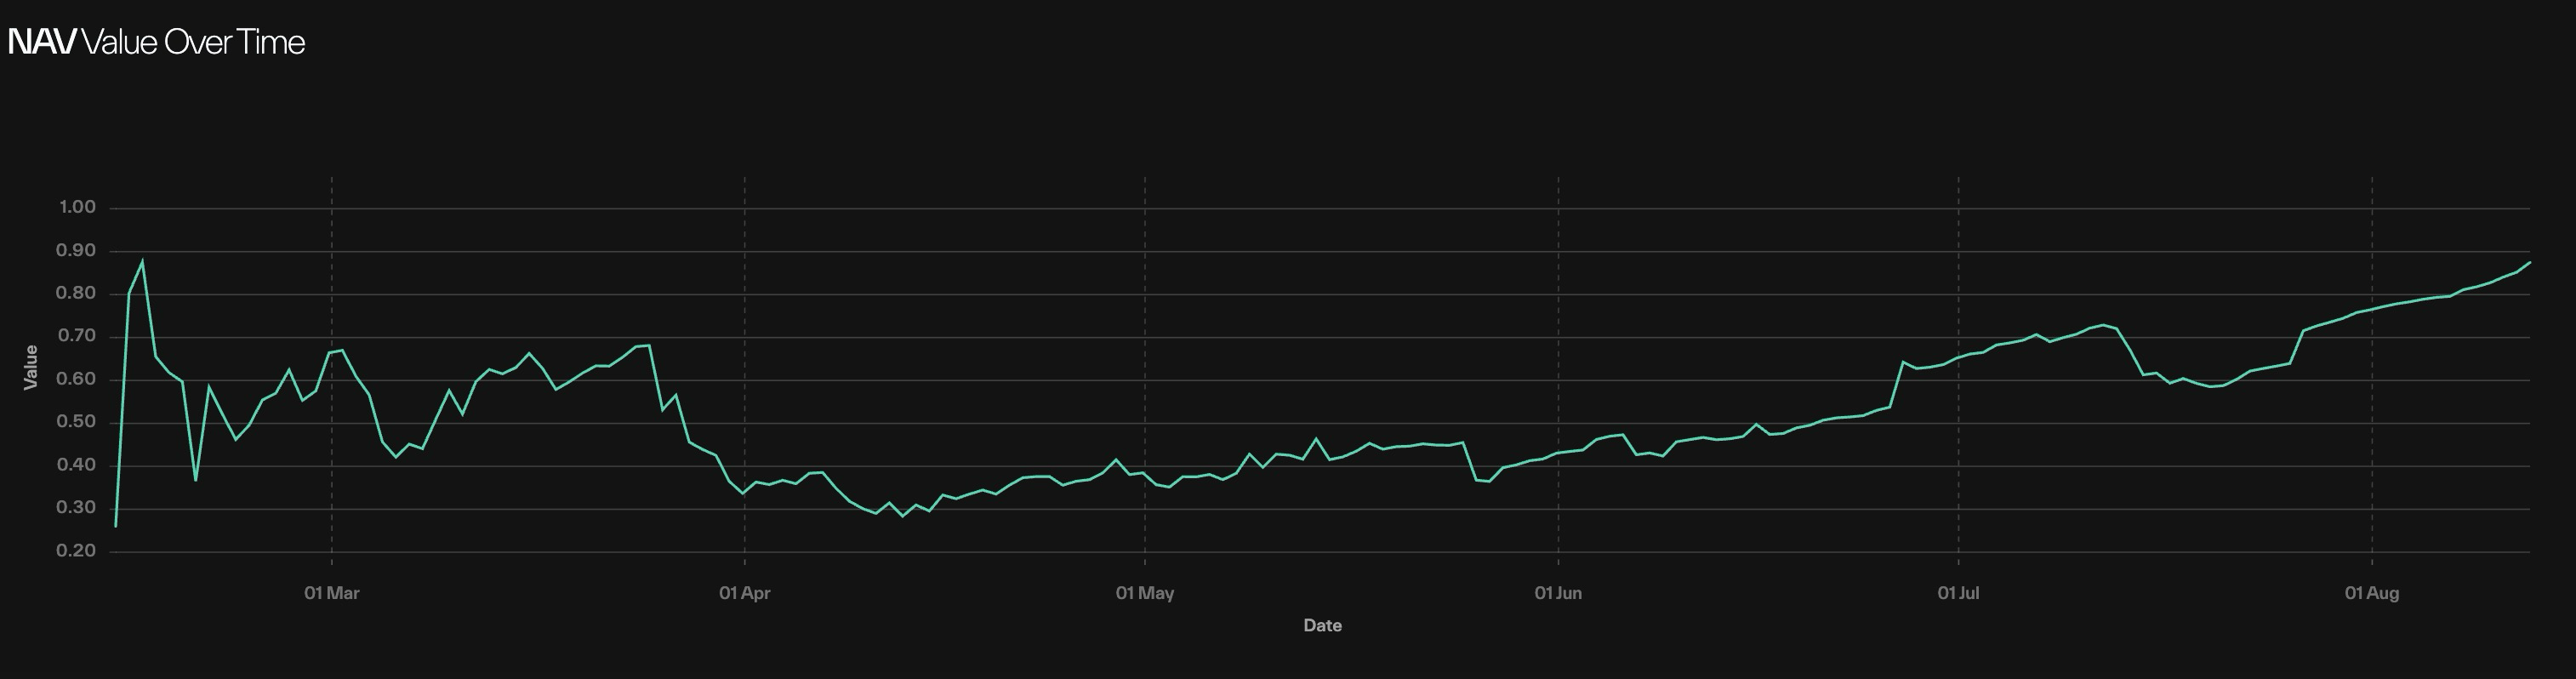Select the '01 Mar' date axis label
The image size is (2576, 679).
tap(331, 593)
